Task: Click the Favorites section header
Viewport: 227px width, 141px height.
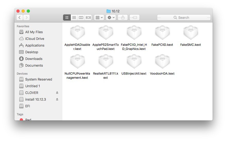Action: (23, 26)
